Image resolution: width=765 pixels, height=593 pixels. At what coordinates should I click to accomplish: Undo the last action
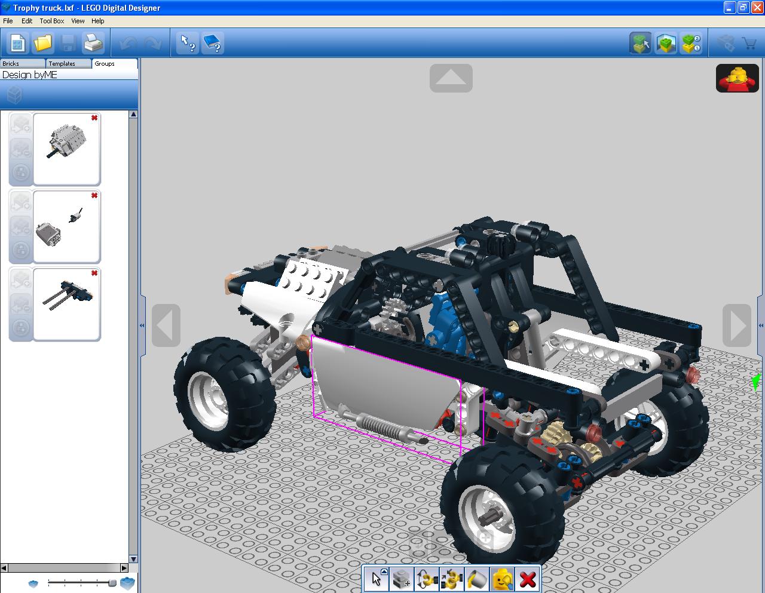tap(128, 44)
